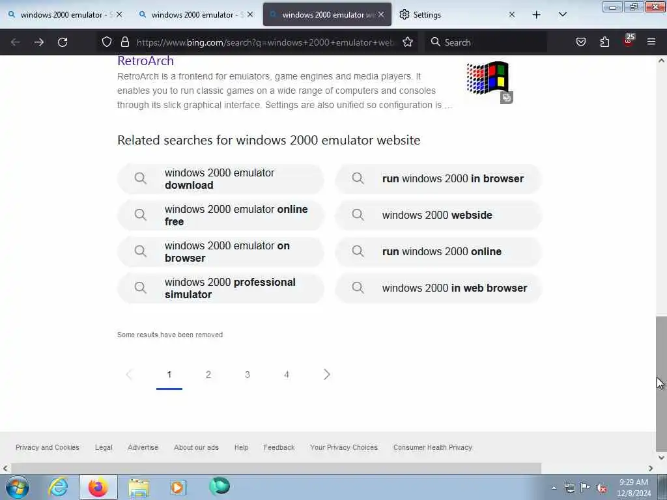Image resolution: width=667 pixels, height=500 pixels.
Task: Open the Windows Start menu
Action: (18, 487)
